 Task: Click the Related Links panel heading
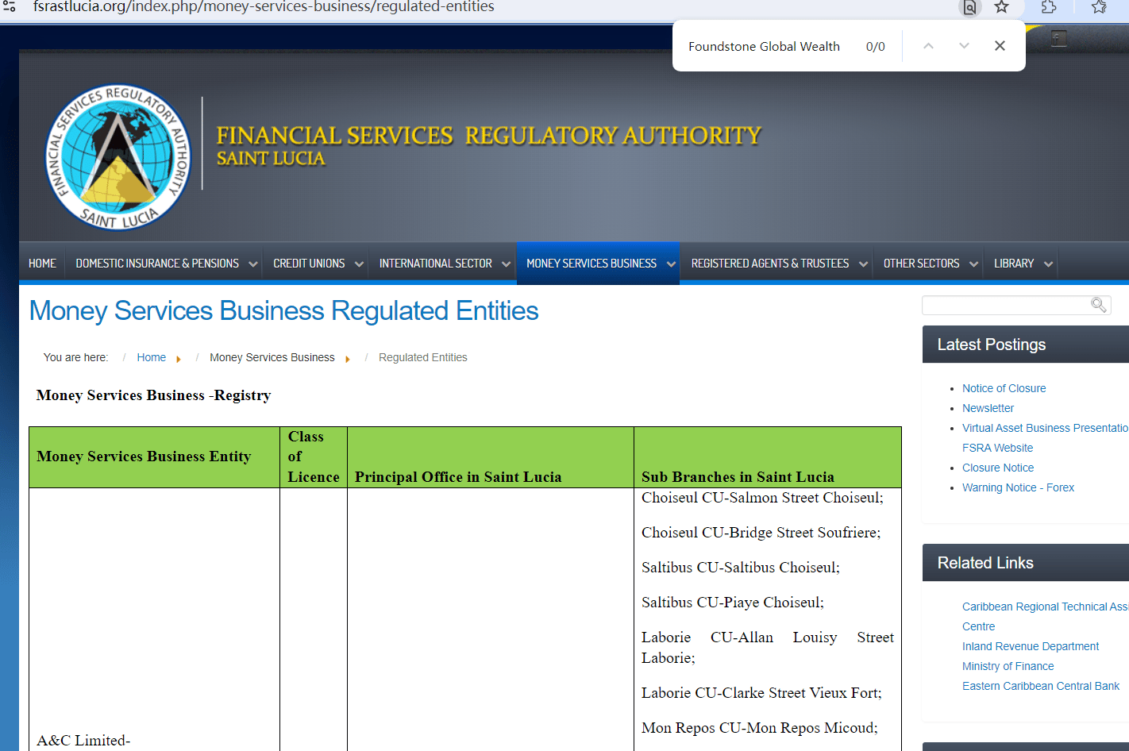(985, 563)
